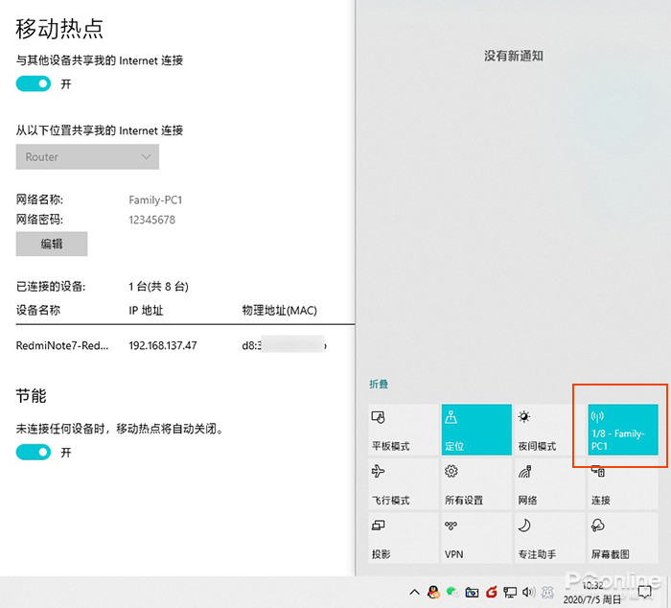Click the 编辑 edit button
The image size is (671, 608).
pyautogui.click(x=52, y=244)
